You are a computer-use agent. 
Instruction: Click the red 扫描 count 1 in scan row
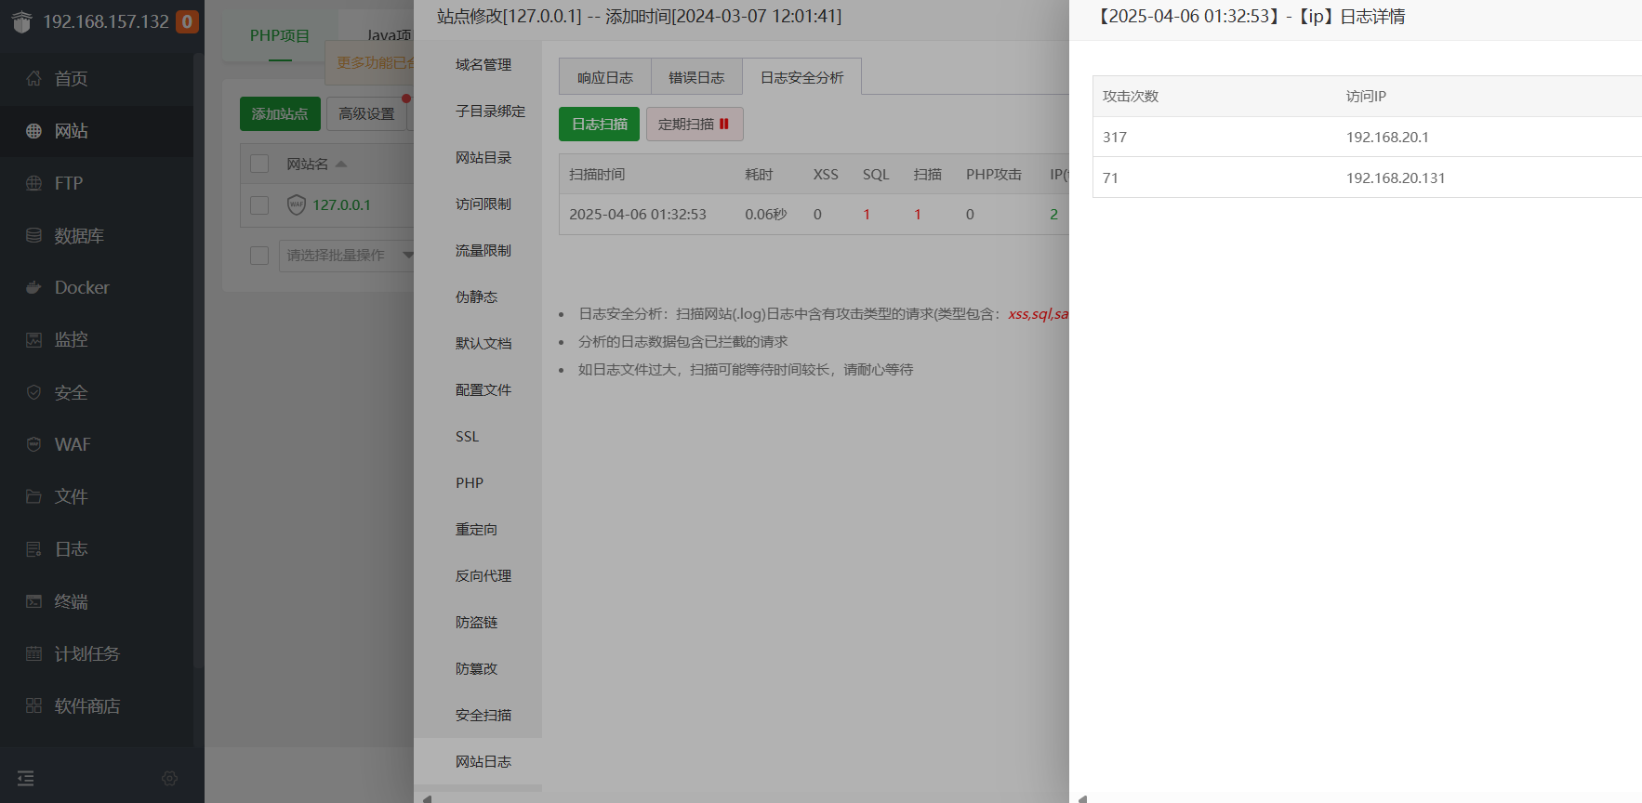click(918, 214)
